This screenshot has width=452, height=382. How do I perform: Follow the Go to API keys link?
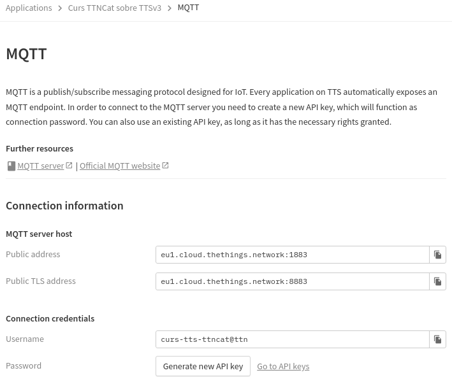tap(283, 366)
